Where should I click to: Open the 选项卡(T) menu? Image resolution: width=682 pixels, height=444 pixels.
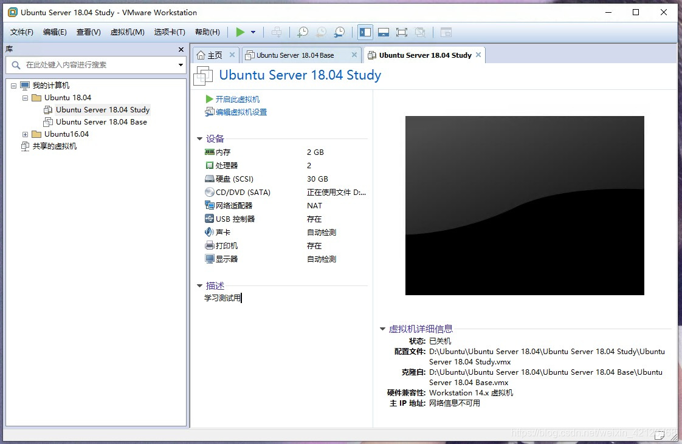[x=170, y=32]
